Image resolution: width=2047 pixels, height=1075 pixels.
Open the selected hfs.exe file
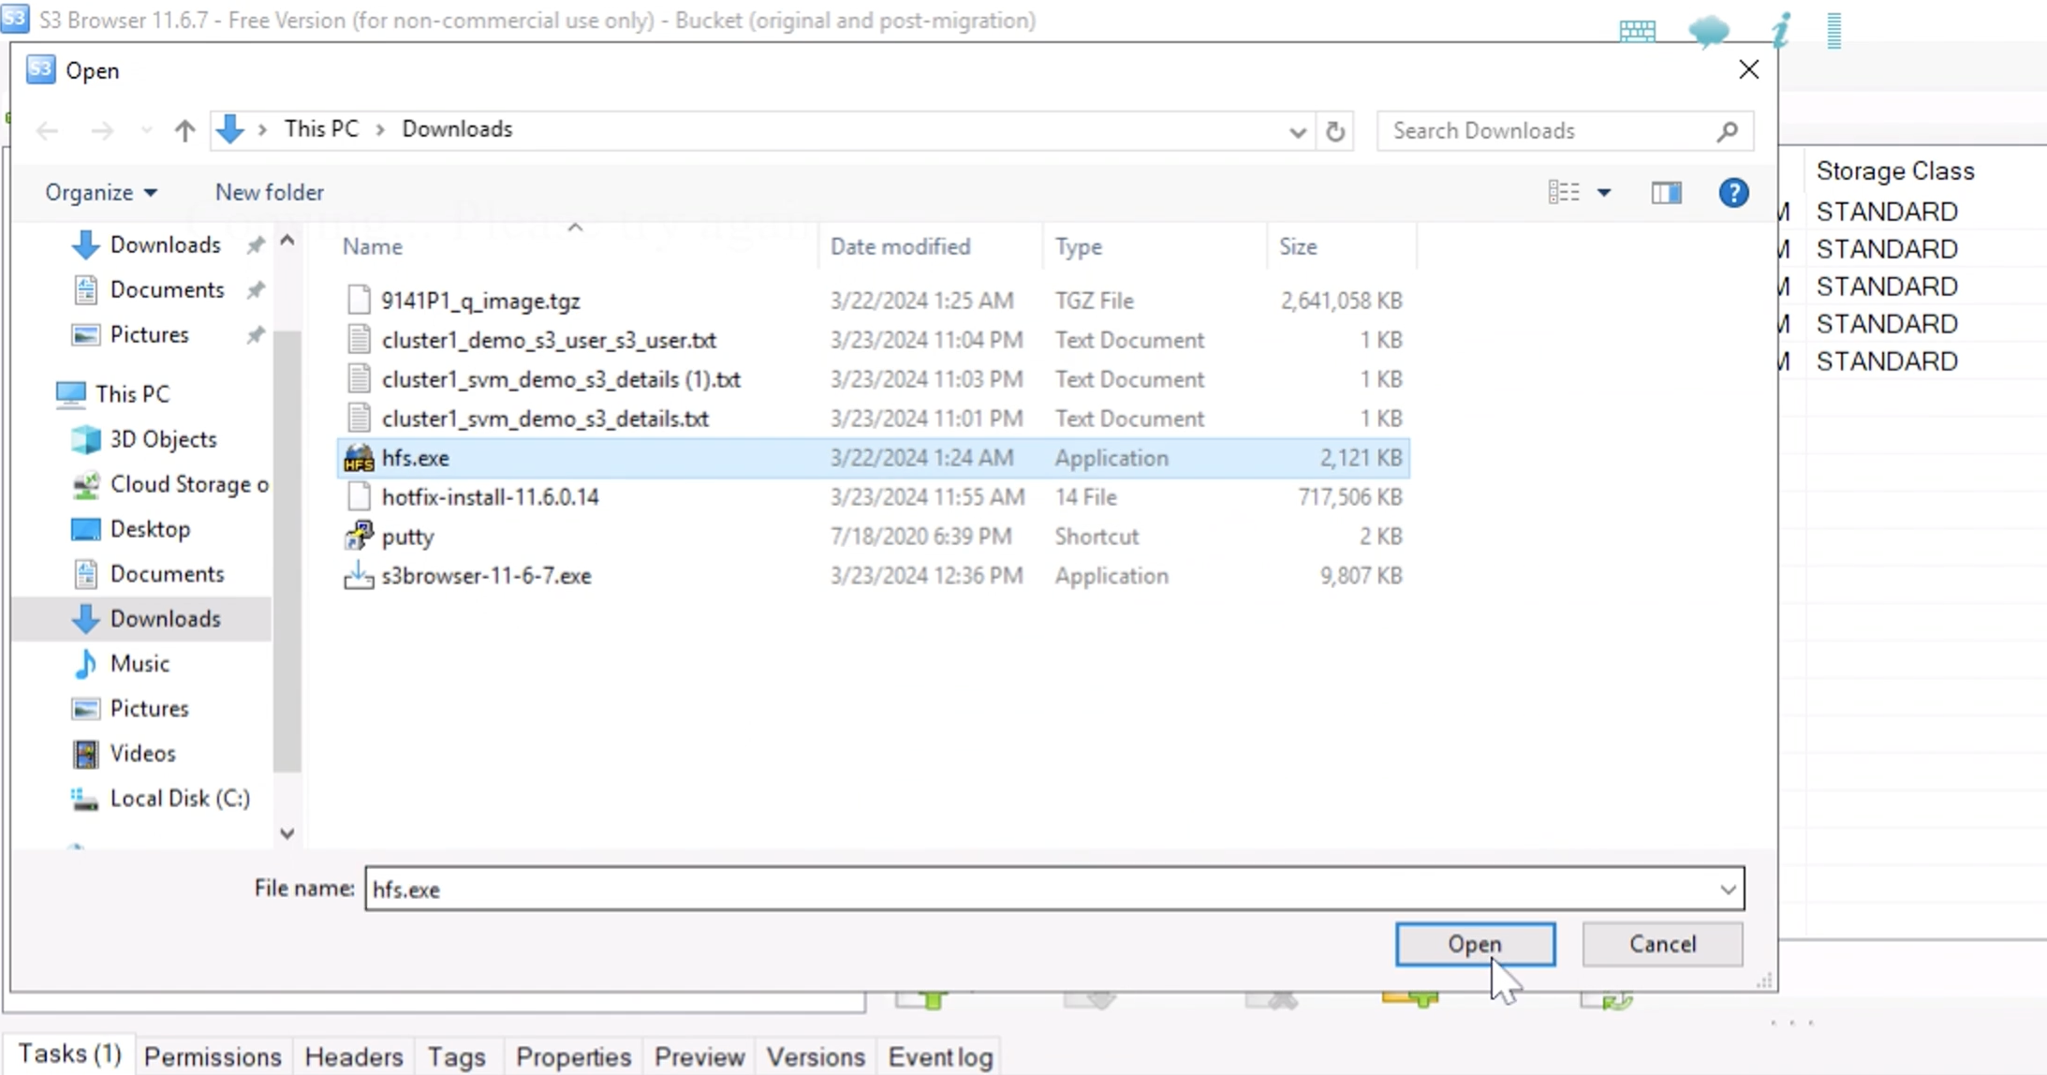click(1474, 944)
